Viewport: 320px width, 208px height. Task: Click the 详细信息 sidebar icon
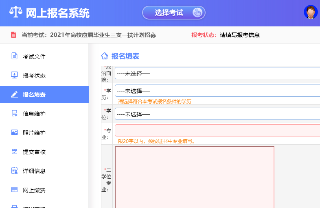(x=14, y=171)
